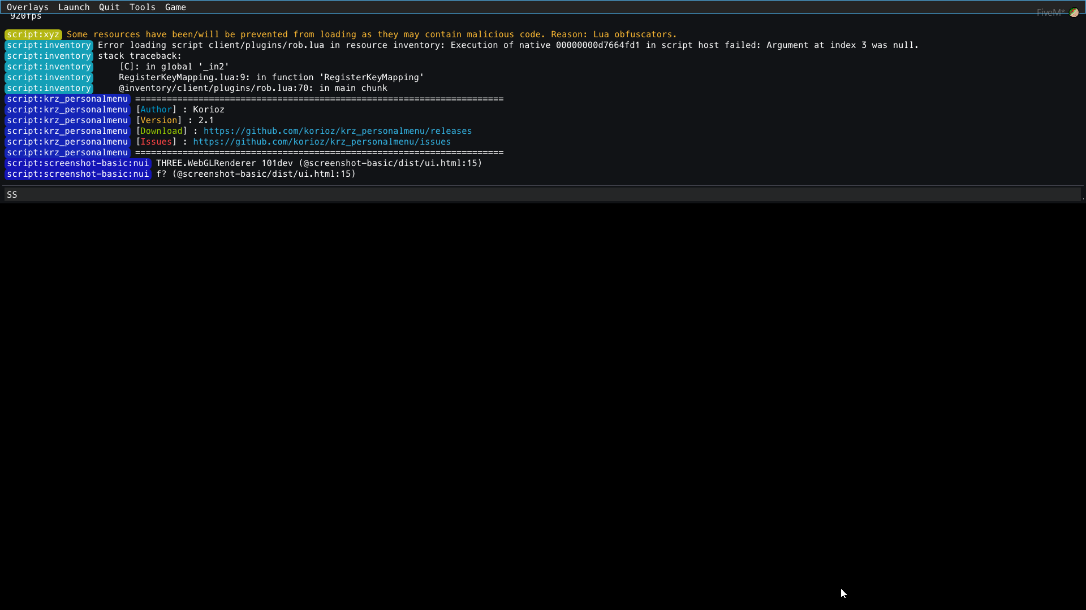Open the Launch menu

pyautogui.click(x=74, y=7)
